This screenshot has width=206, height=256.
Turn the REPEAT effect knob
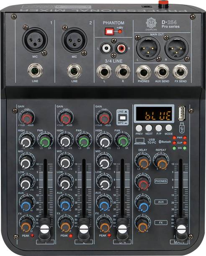[x=161, y=162]
